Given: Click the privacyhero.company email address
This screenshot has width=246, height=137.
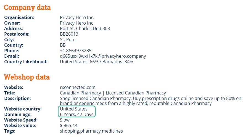Looking at the screenshot, I should 103,56.
